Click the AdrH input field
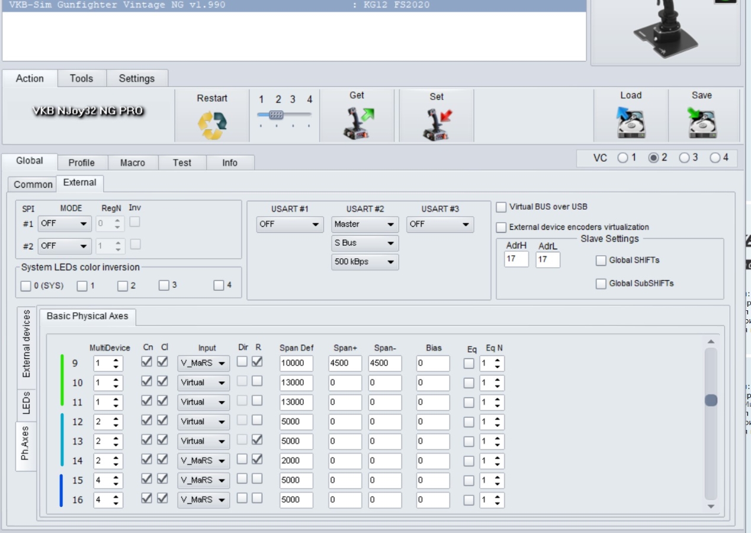 [x=516, y=259]
